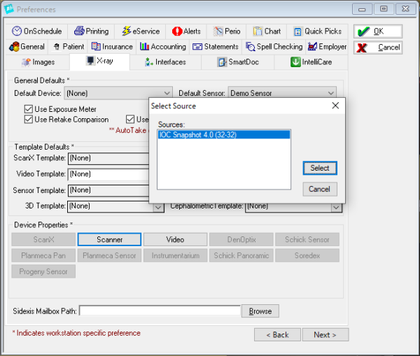Expand the Cephalometric Template dropdown
Viewport: 420px width, 356px height.
coord(336,206)
